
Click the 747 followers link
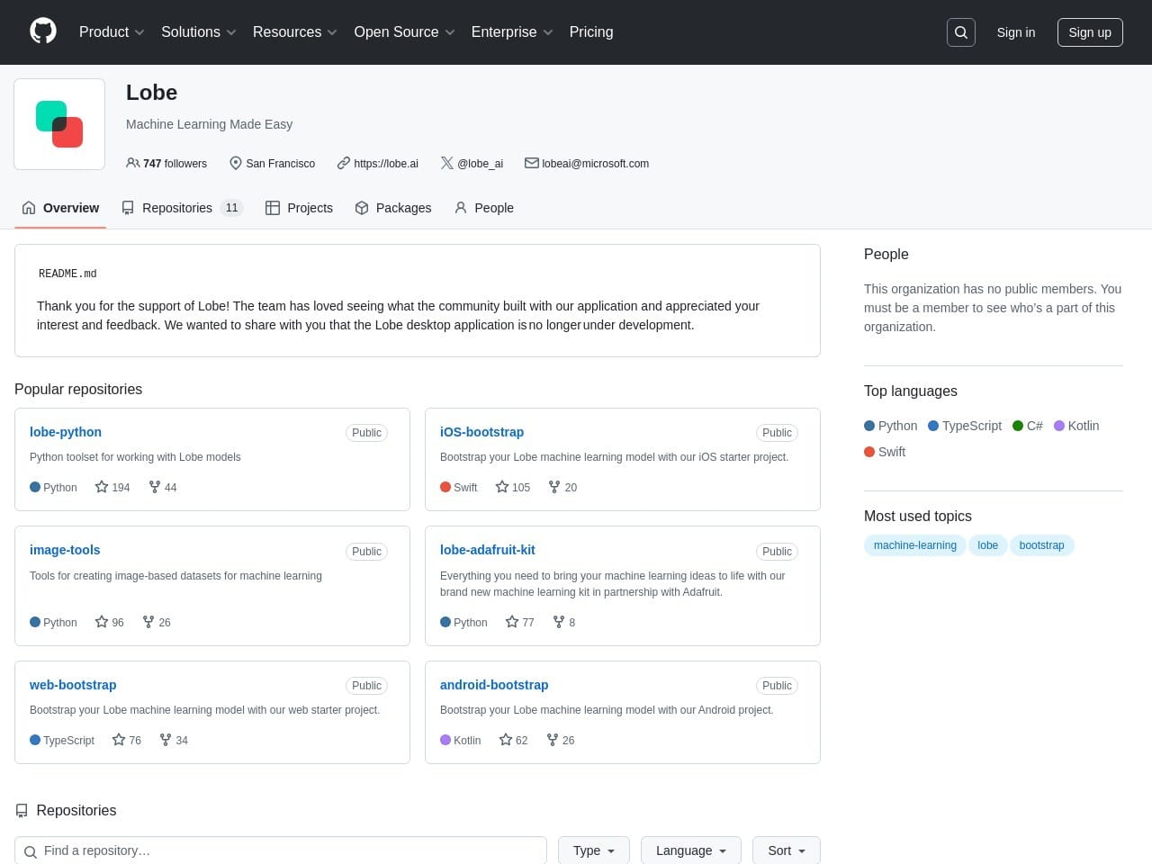(x=166, y=164)
